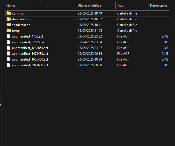Click the common folder icon
The image size is (175, 146).
(9, 13)
